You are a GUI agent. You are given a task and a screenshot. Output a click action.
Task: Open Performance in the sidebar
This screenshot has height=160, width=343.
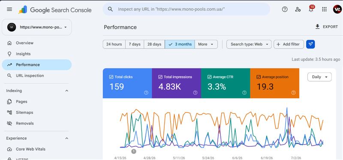37,65
